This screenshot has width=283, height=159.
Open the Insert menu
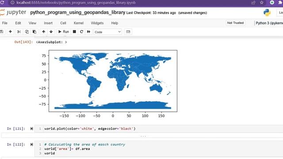coord(48,23)
